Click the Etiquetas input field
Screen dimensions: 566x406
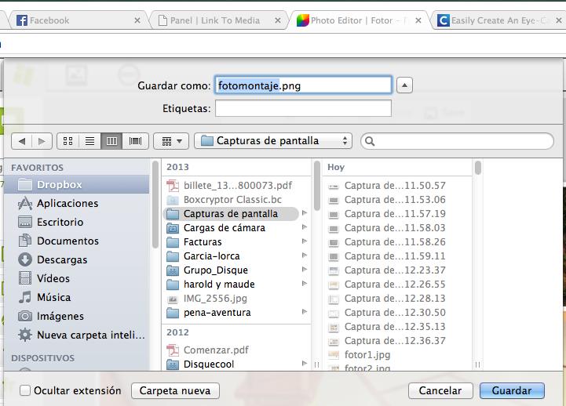click(303, 108)
